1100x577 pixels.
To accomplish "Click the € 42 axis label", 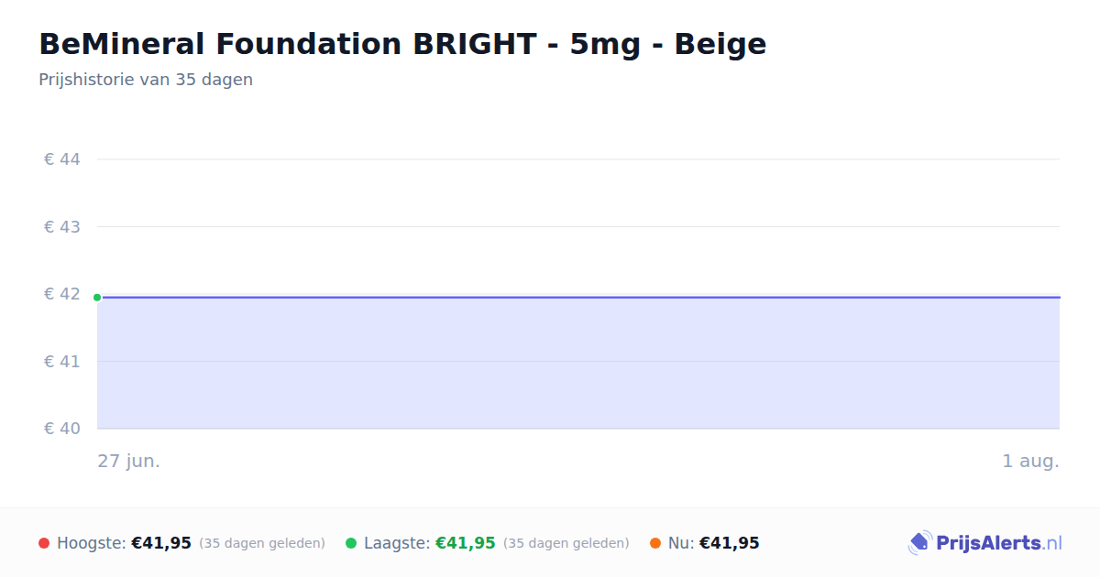I will coord(62,294).
